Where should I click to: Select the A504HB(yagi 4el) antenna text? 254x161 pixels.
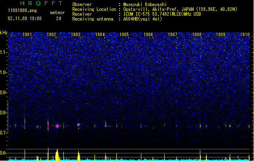tap(143, 19)
